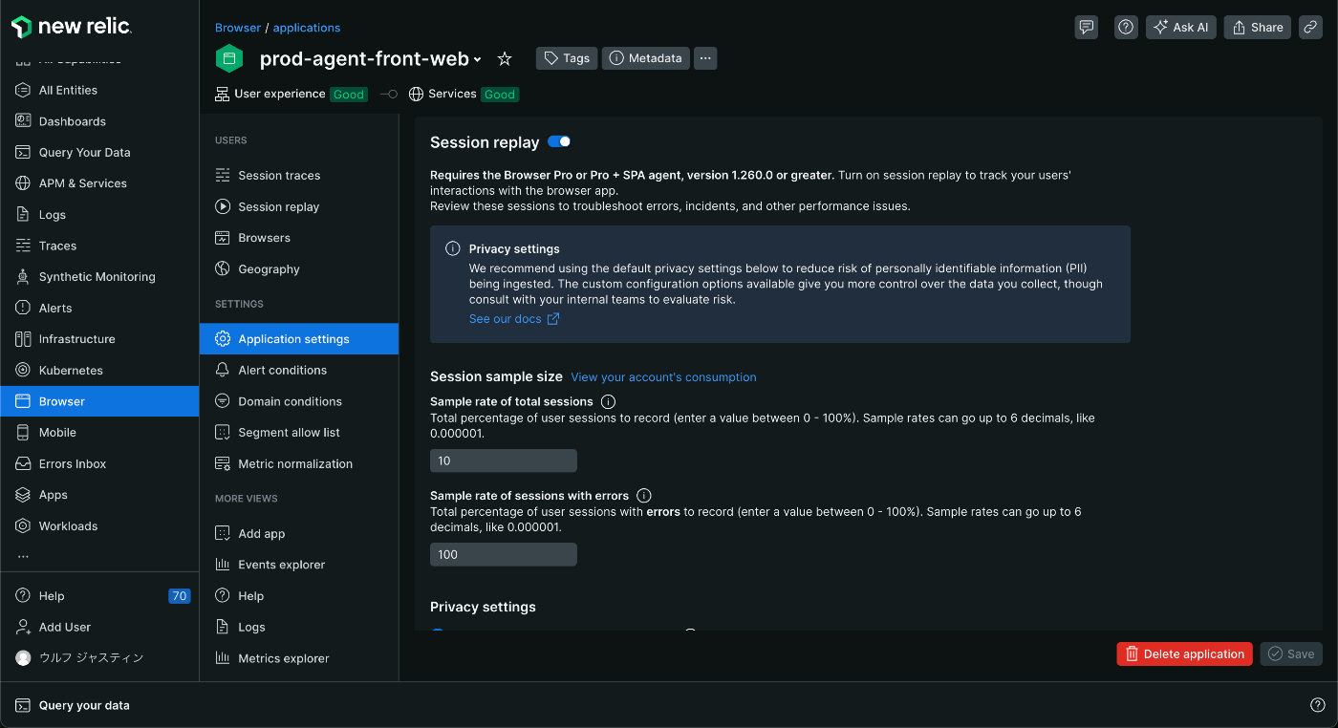Open the Workloads icon
Viewport: 1338px width, 728px height.
tap(23, 525)
